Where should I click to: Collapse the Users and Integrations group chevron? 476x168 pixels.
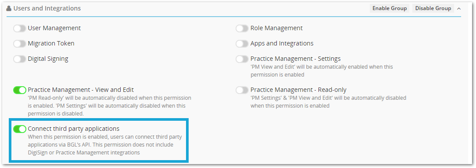click(459, 8)
